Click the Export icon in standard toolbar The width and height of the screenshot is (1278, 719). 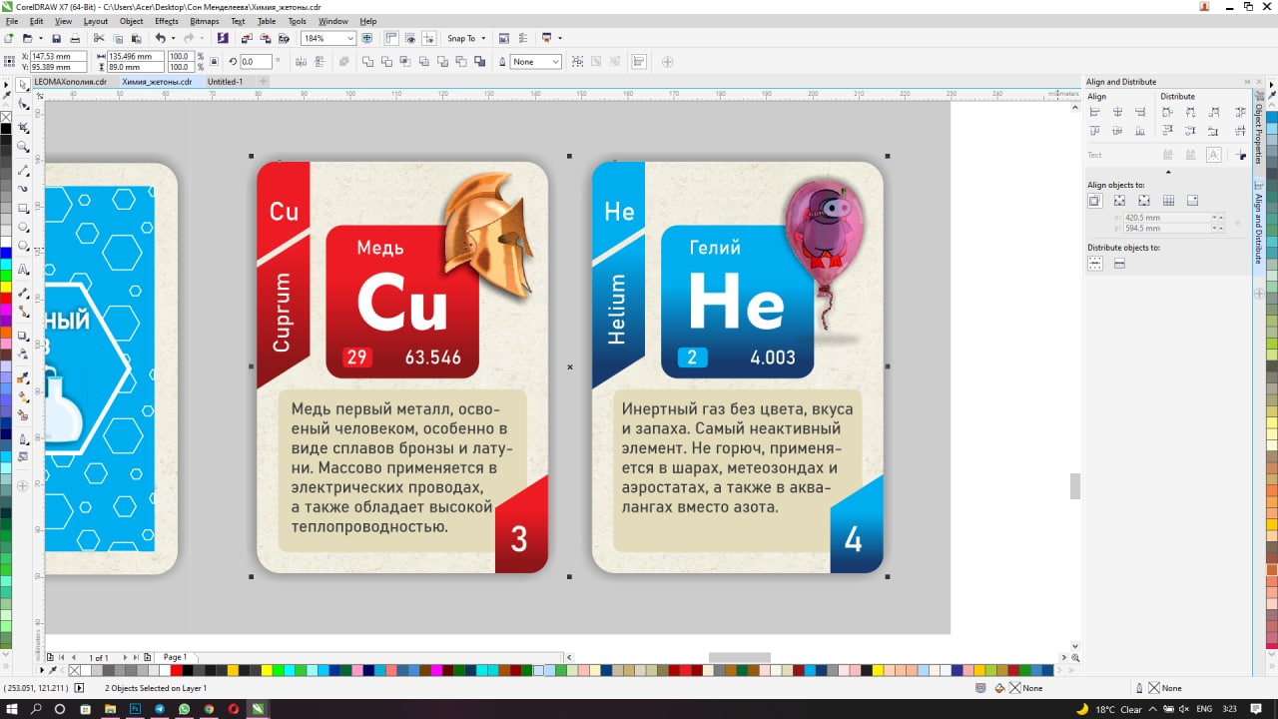pos(266,38)
